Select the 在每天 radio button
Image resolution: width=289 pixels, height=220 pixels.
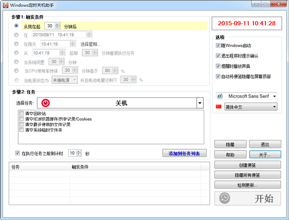click(x=16, y=44)
